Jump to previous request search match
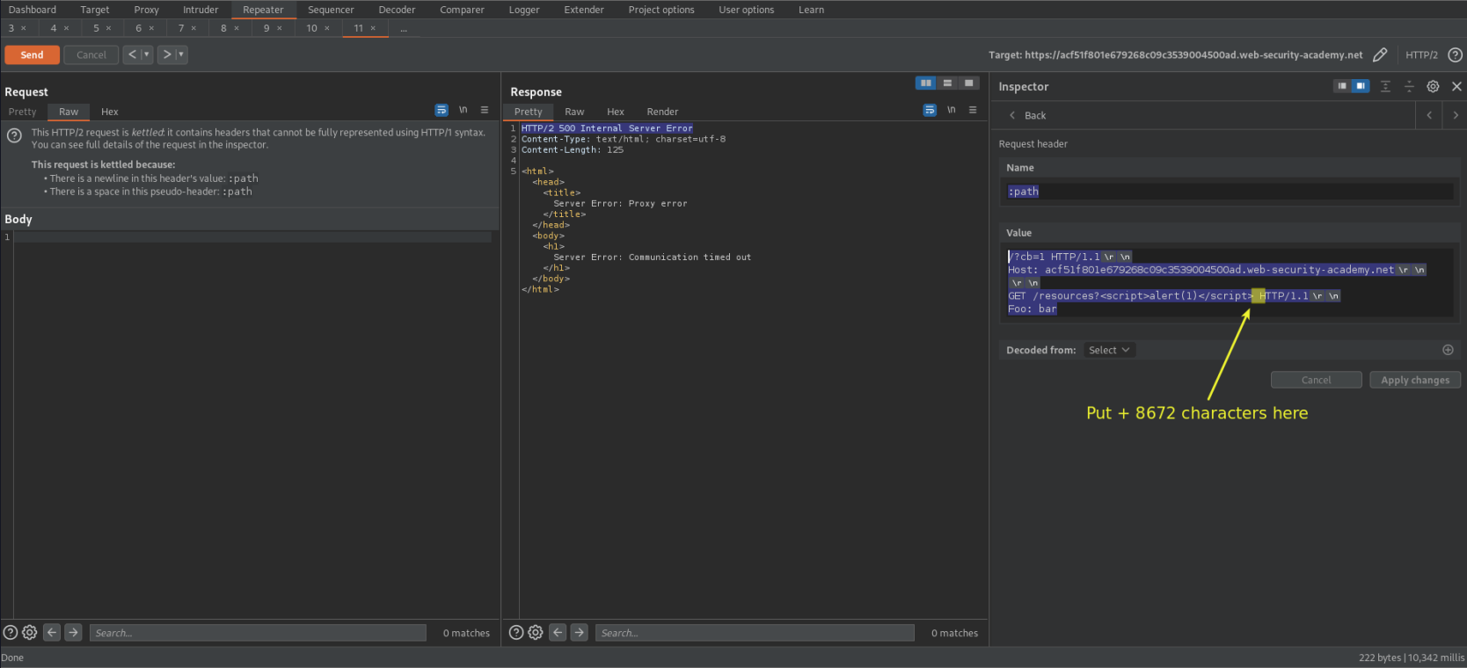 52,632
